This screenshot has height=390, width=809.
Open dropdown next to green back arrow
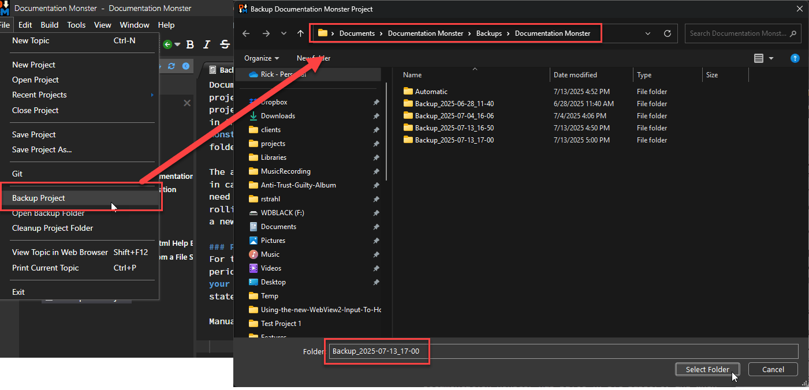pyautogui.click(x=177, y=45)
